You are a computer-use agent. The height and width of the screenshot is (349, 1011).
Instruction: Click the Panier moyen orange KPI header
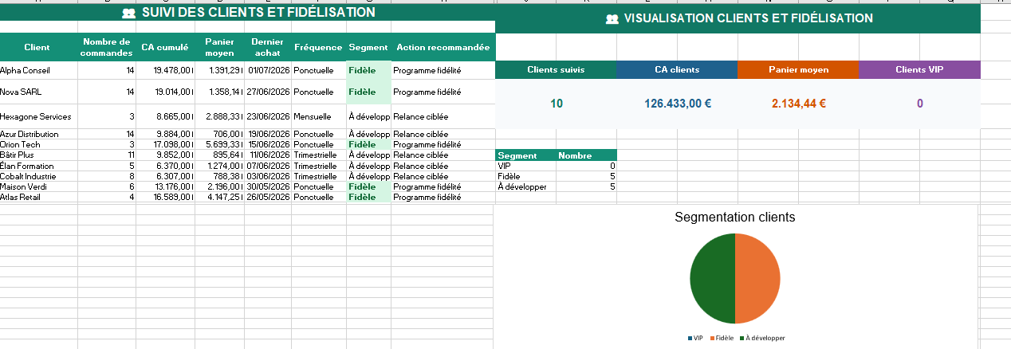(798, 69)
